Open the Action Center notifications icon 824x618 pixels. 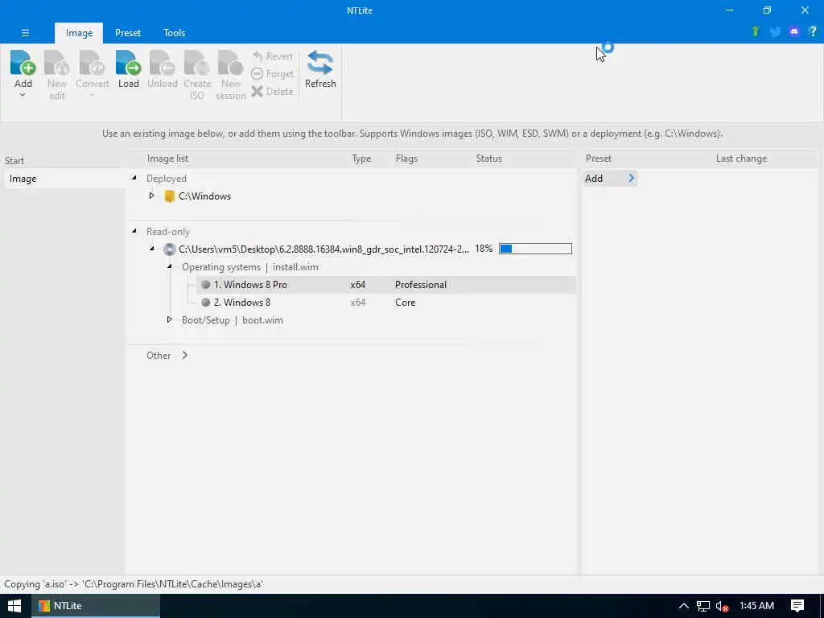(797, 606)
